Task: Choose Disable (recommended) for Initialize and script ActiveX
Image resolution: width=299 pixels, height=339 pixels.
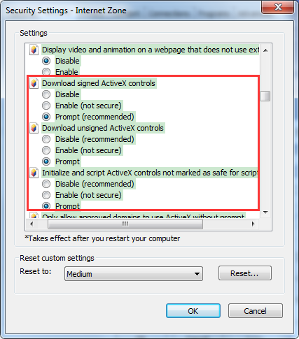Action: tap(46, 184)
